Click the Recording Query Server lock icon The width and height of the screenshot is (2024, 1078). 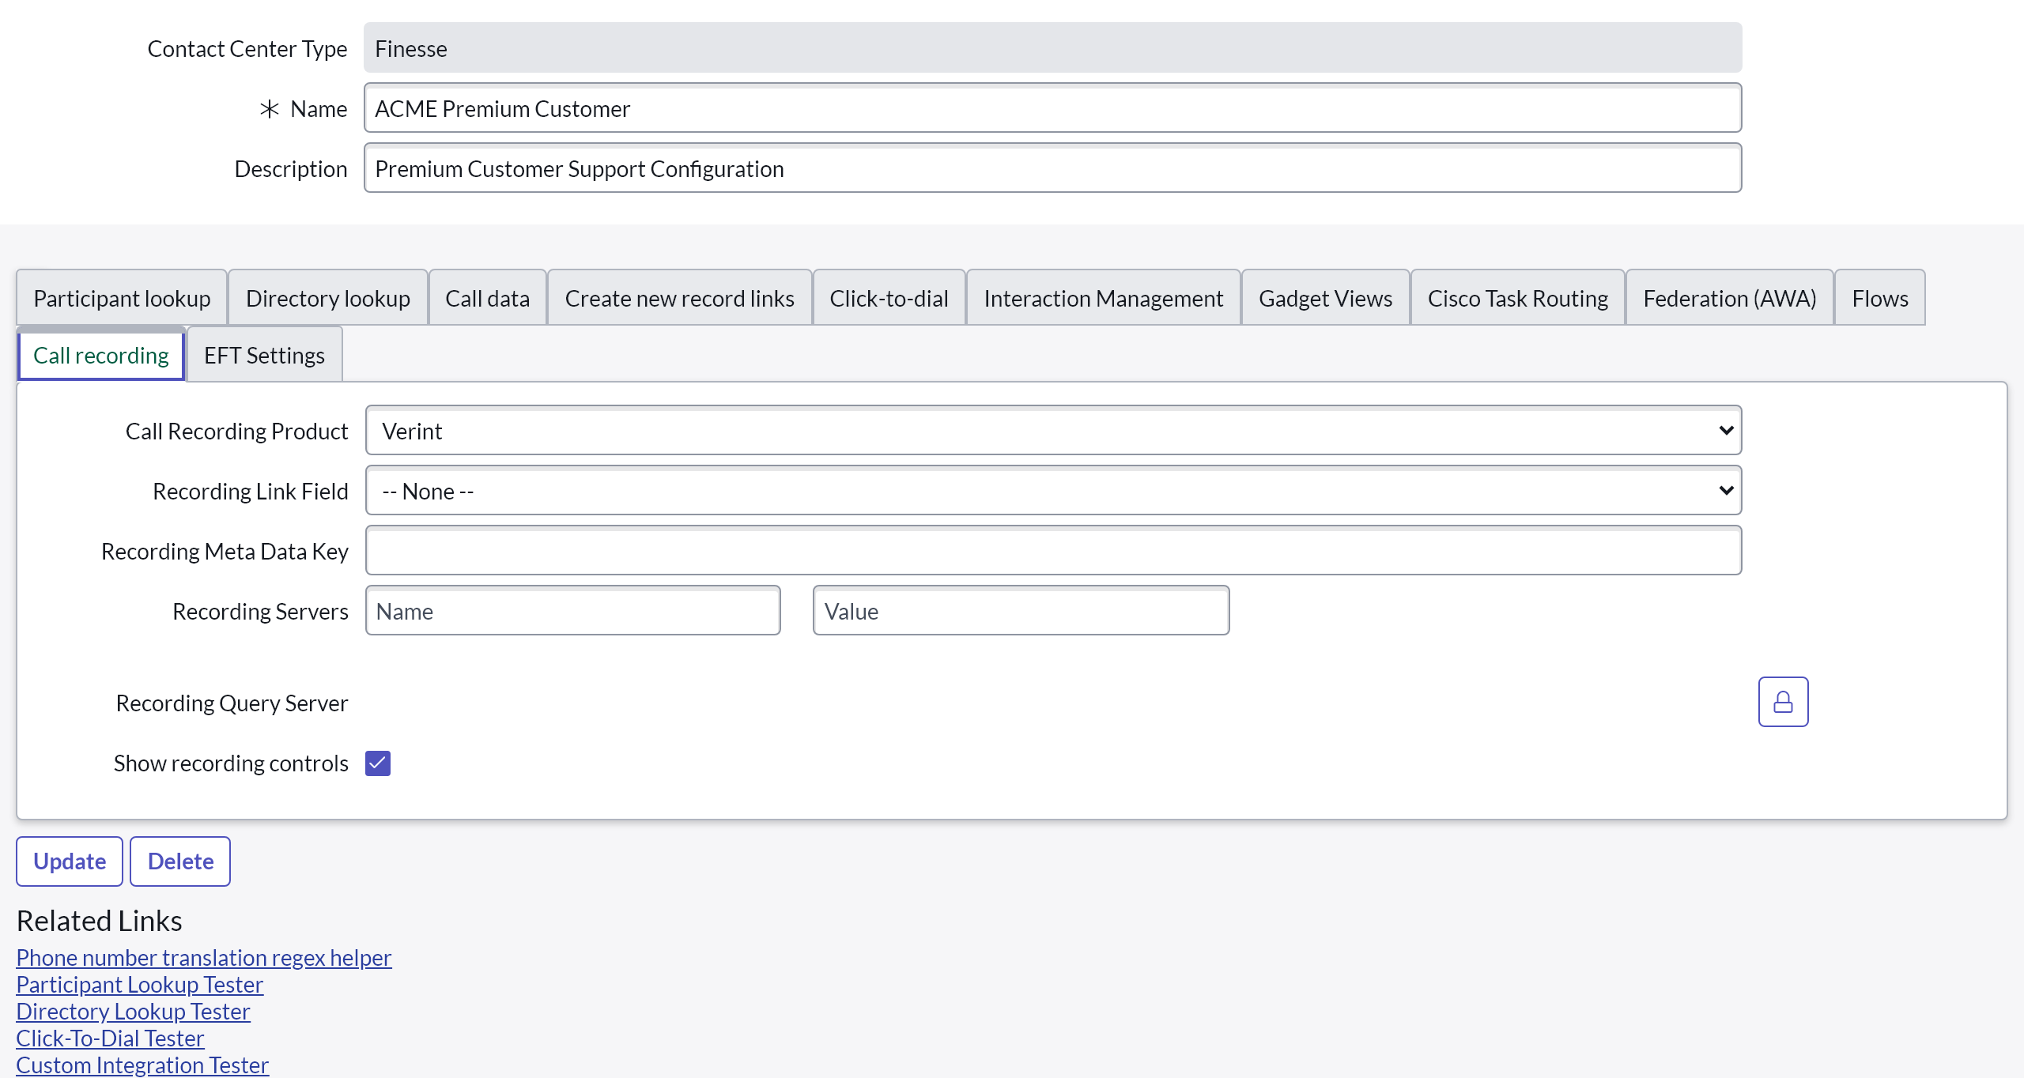pos(1783,702)
